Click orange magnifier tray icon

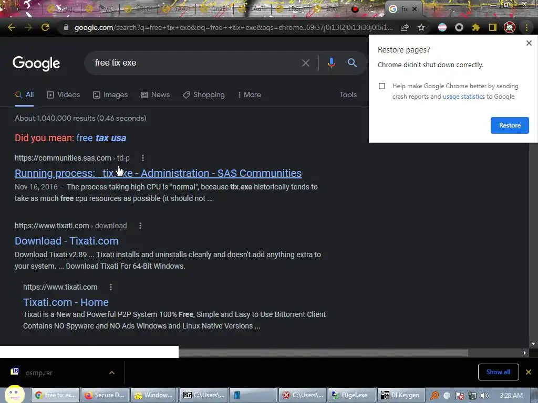[434, 396]
